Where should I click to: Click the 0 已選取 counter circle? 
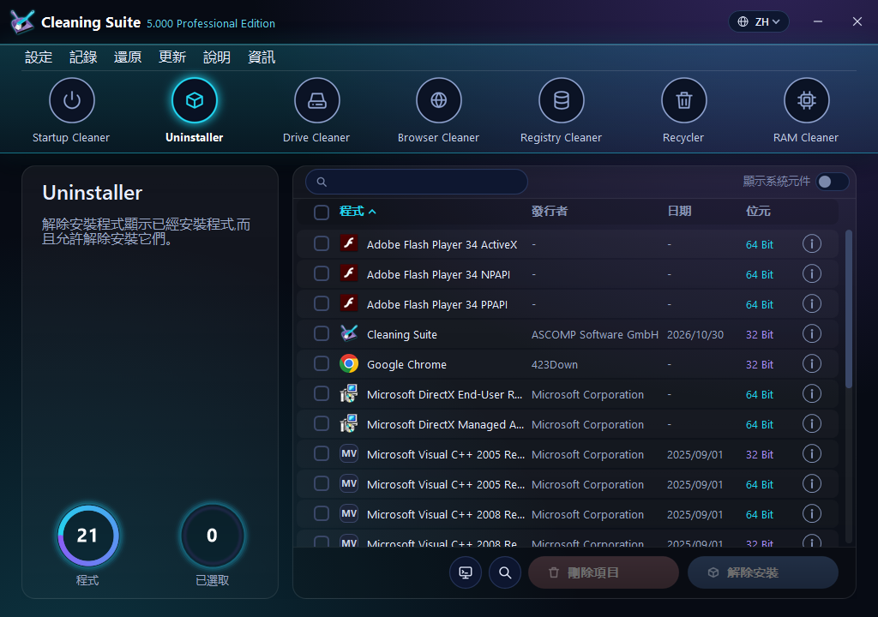[213, 536]
